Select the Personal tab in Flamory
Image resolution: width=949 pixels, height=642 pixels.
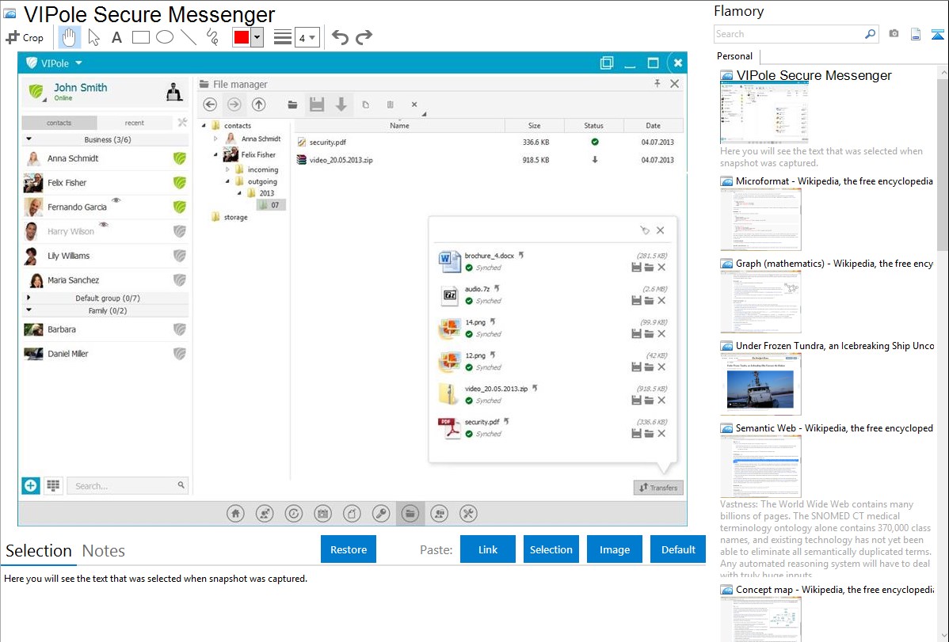pyautogui.click(x=735, y=56)
